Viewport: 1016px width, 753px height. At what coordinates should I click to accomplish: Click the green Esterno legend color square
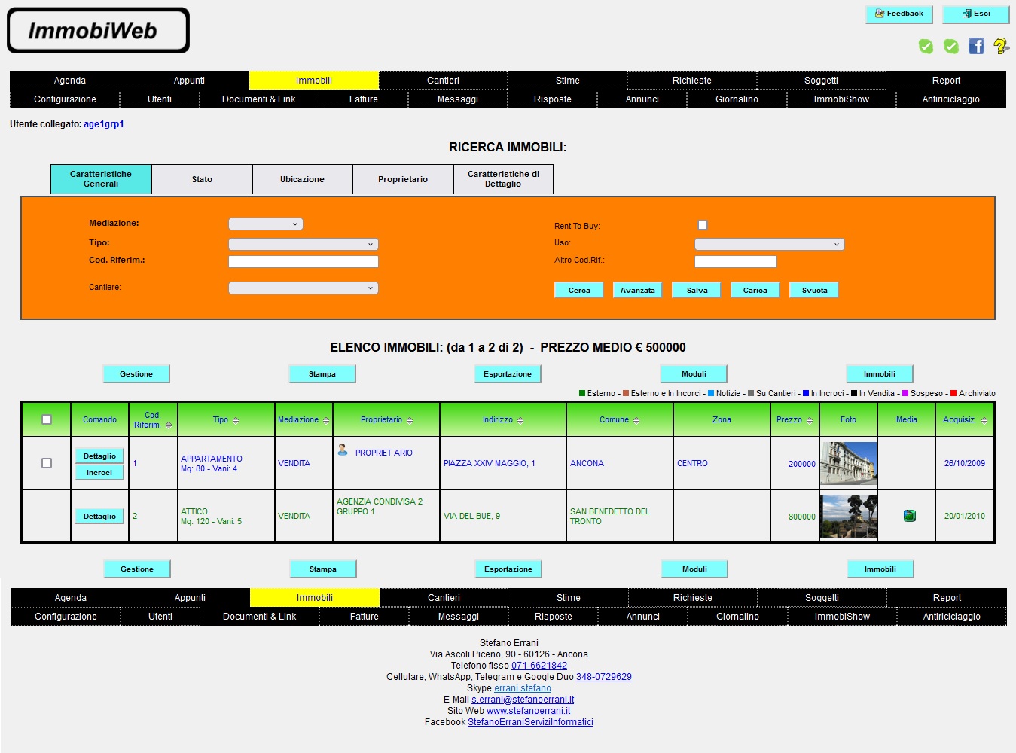pyautogui.click(x=582, y=393)
